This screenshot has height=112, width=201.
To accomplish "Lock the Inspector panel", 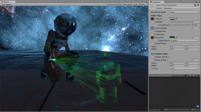I will 196,2.
